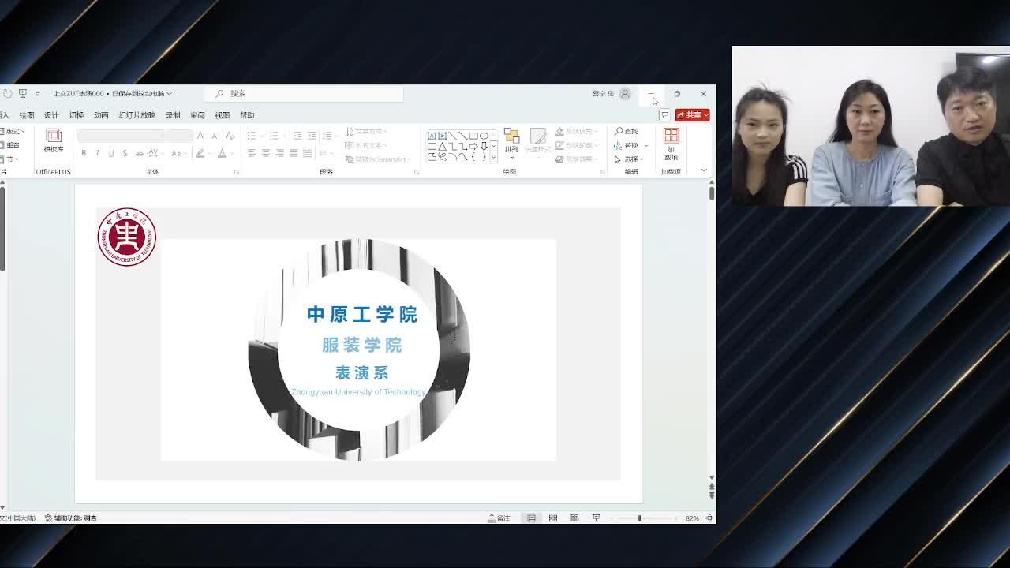The image size is (1010, 568).
Task: Open 版式 layout dropdown
Action: pos(13,131)
